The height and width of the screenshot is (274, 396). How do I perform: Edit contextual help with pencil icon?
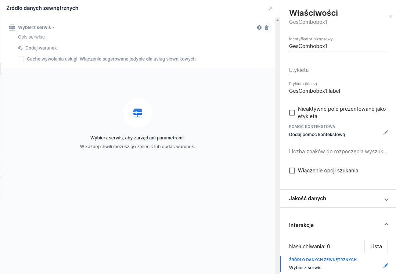385,132
